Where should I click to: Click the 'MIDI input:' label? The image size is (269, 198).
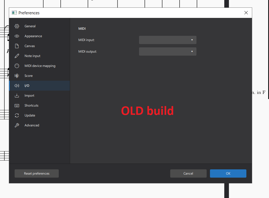click(86, 40)
